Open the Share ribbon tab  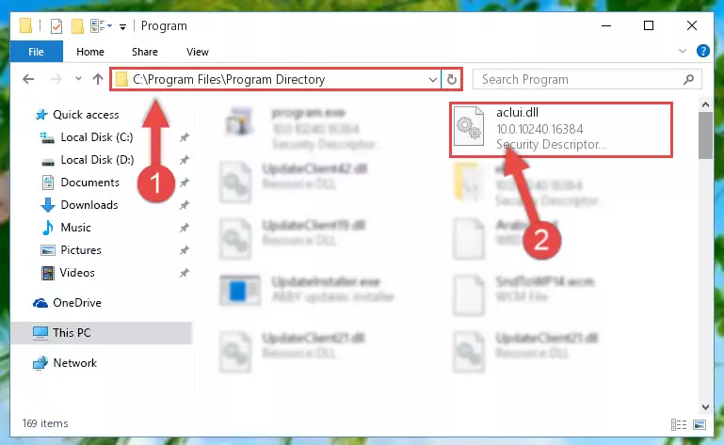tap(145, 52)
